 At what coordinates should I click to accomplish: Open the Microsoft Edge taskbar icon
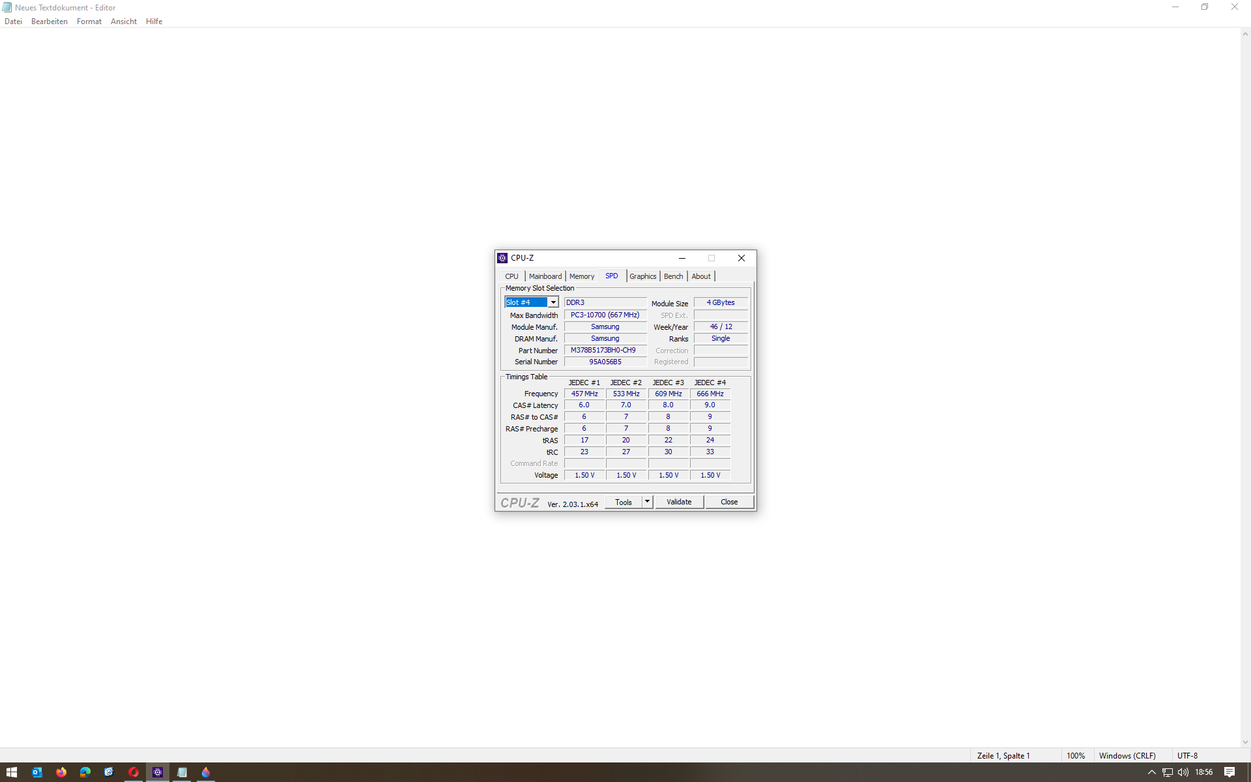coord(85,772)
